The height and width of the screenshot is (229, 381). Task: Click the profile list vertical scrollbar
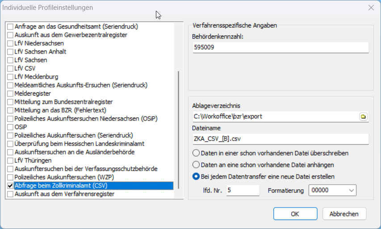click(x=179, y=129)
